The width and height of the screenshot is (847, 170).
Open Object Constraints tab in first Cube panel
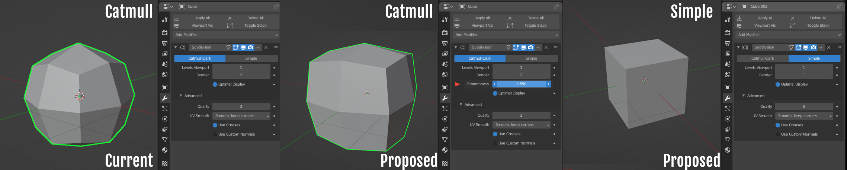(x=165, y=129)
